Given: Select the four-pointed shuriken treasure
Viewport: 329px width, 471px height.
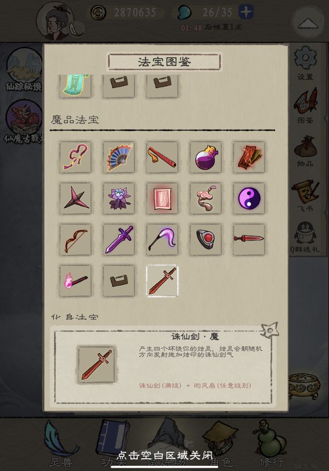Looking at the screenshot, I should click(x=75, y=198).
